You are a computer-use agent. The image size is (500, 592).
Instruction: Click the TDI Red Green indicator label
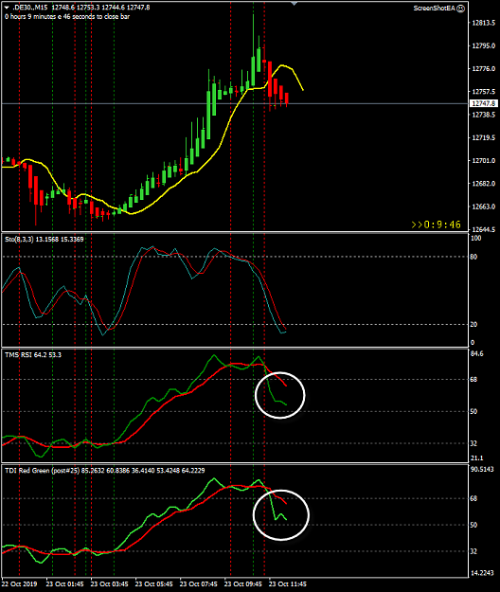(104, 470)
